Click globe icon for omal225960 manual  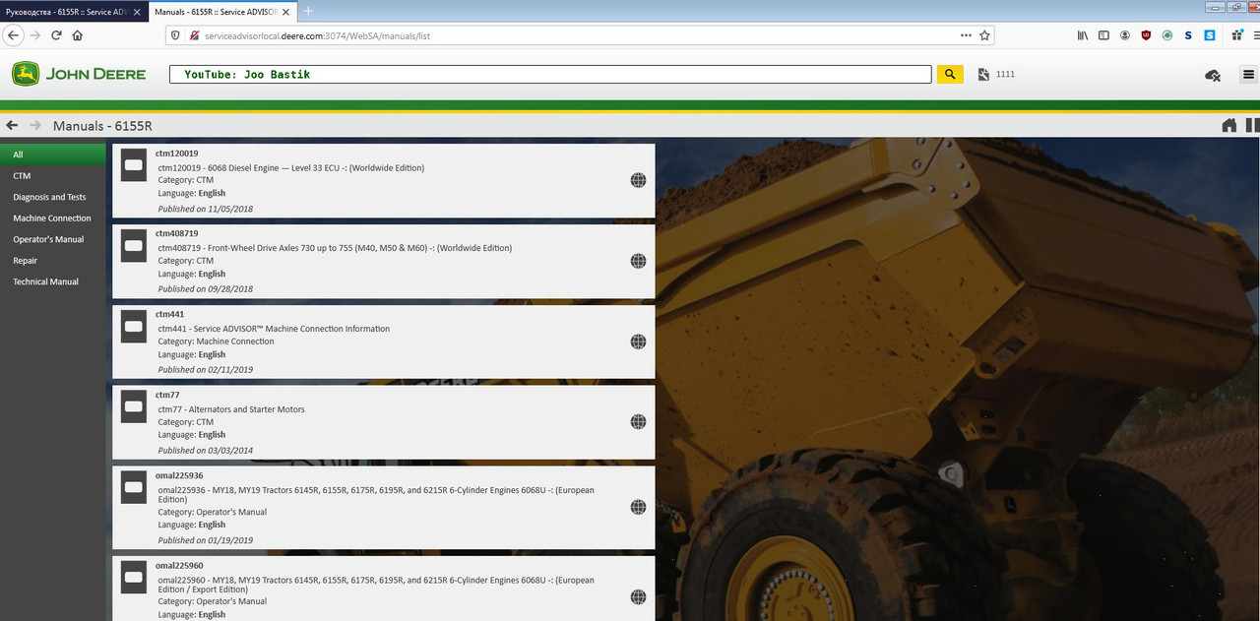point(638,596)
